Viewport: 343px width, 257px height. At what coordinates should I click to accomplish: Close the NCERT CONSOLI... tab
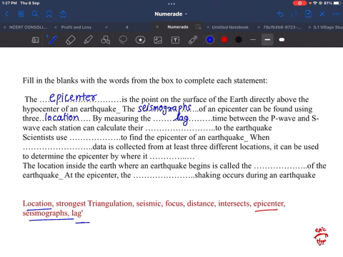4,27
